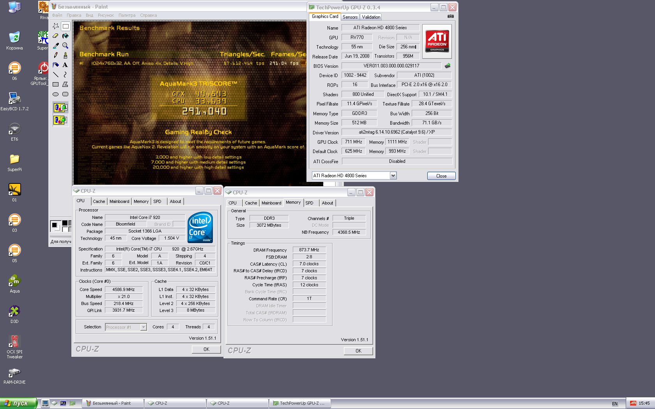Select the black swatch in Paint palette
The width and height of the screenshot is (655, 409).
(65, 223)
